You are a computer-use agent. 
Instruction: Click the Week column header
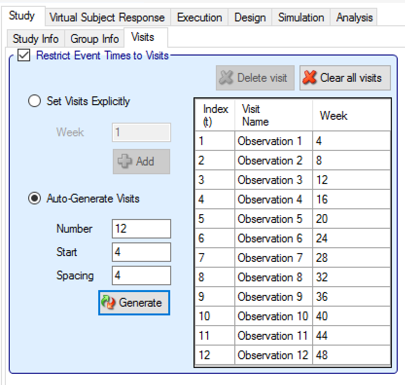click(x=334, y=116)
